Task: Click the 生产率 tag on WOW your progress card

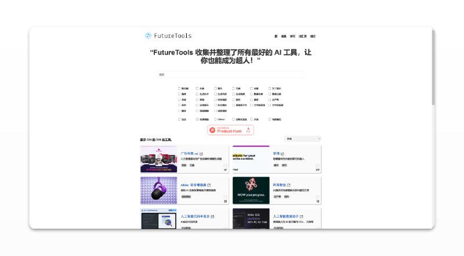Action: click(277, 197)
